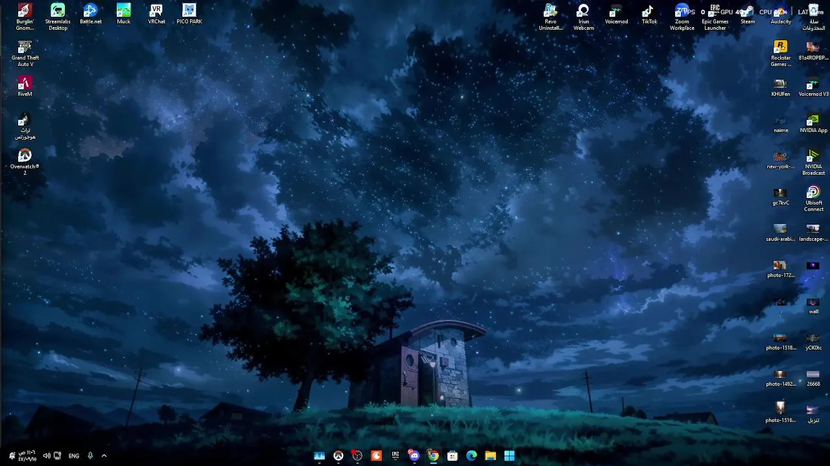Select the photo-1492 image file
Screen dimensions: 830x466
[x=781, y=377]
